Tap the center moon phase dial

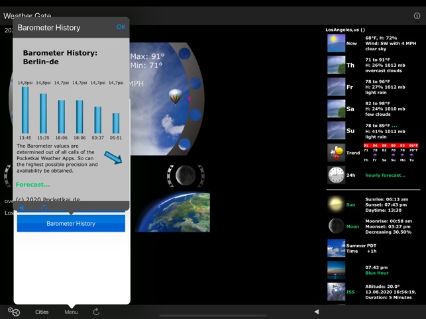tap(186, 176)
